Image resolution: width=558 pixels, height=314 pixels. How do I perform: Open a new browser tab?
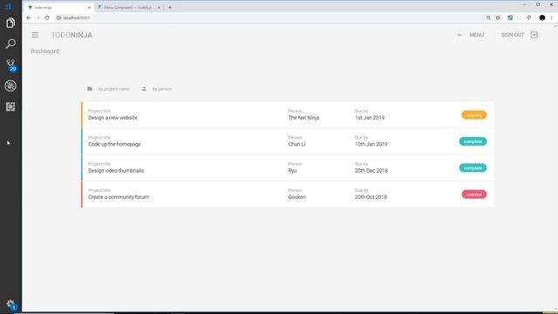pyautogui.click(x=170, y=8)
